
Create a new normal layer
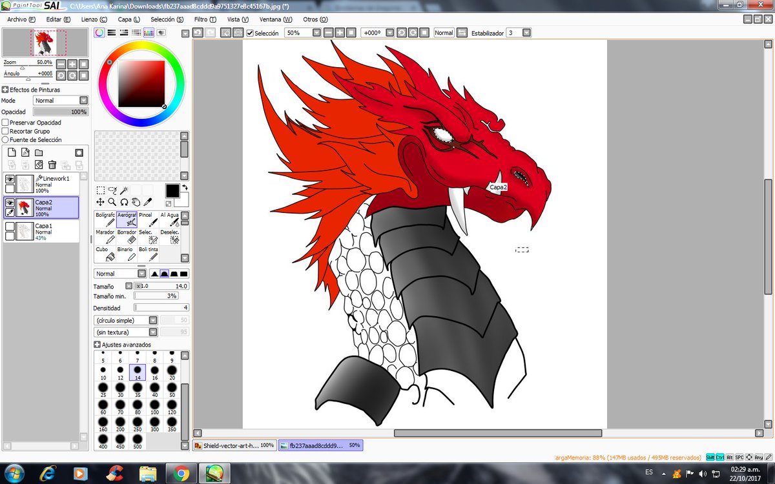tap(11, 152)
